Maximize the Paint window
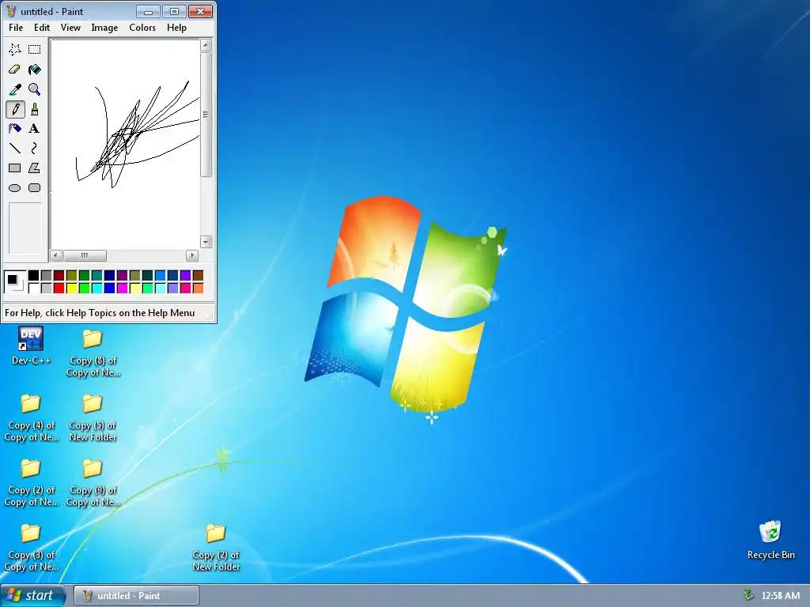Screen dimensions: 810x607 tap(174, 11)
